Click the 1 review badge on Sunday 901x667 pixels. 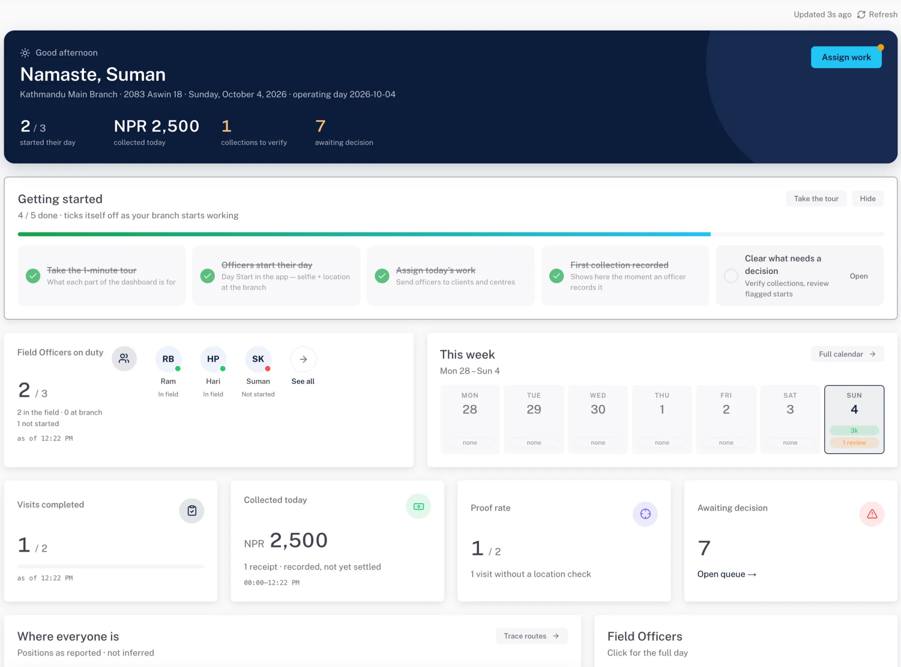(854, 443)
